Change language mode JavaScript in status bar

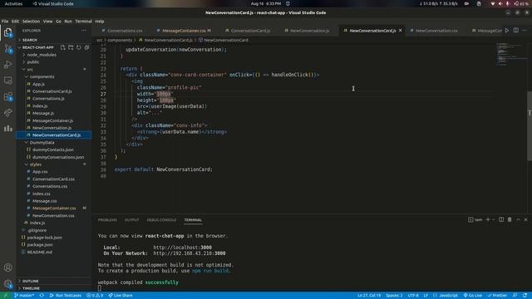(x=448, y=296)
